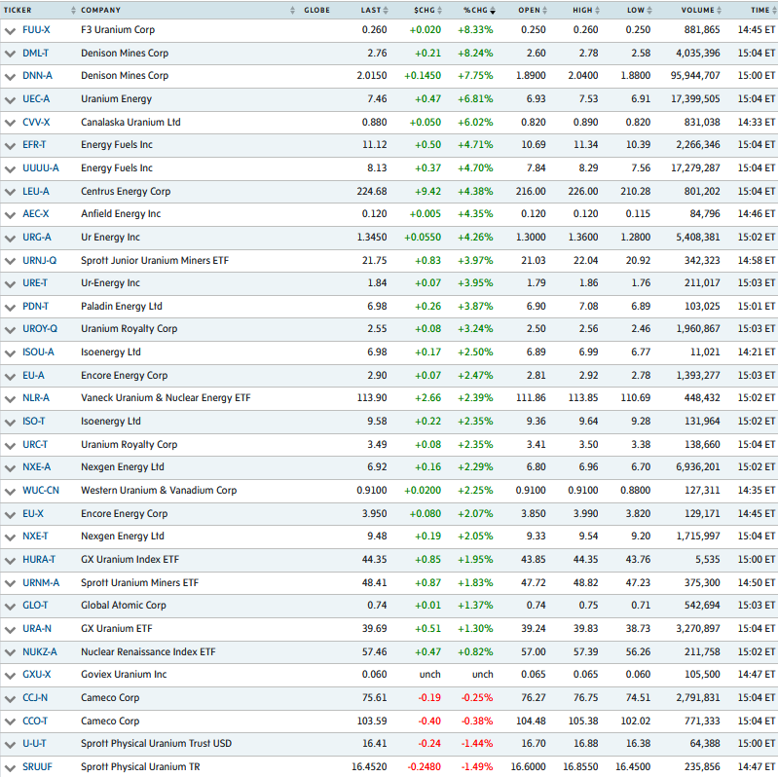Expand the LEU-A row chevron

[10, 192]
